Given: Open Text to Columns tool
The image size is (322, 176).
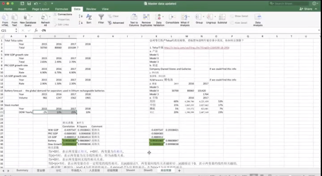Looking at the screenshot, I should pyautogui.click(x=134, y=17).
